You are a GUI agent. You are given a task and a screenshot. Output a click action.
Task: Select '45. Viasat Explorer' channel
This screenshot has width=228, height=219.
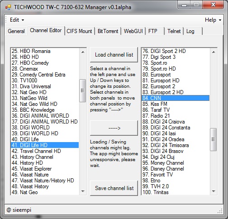[x=45, y=169]
